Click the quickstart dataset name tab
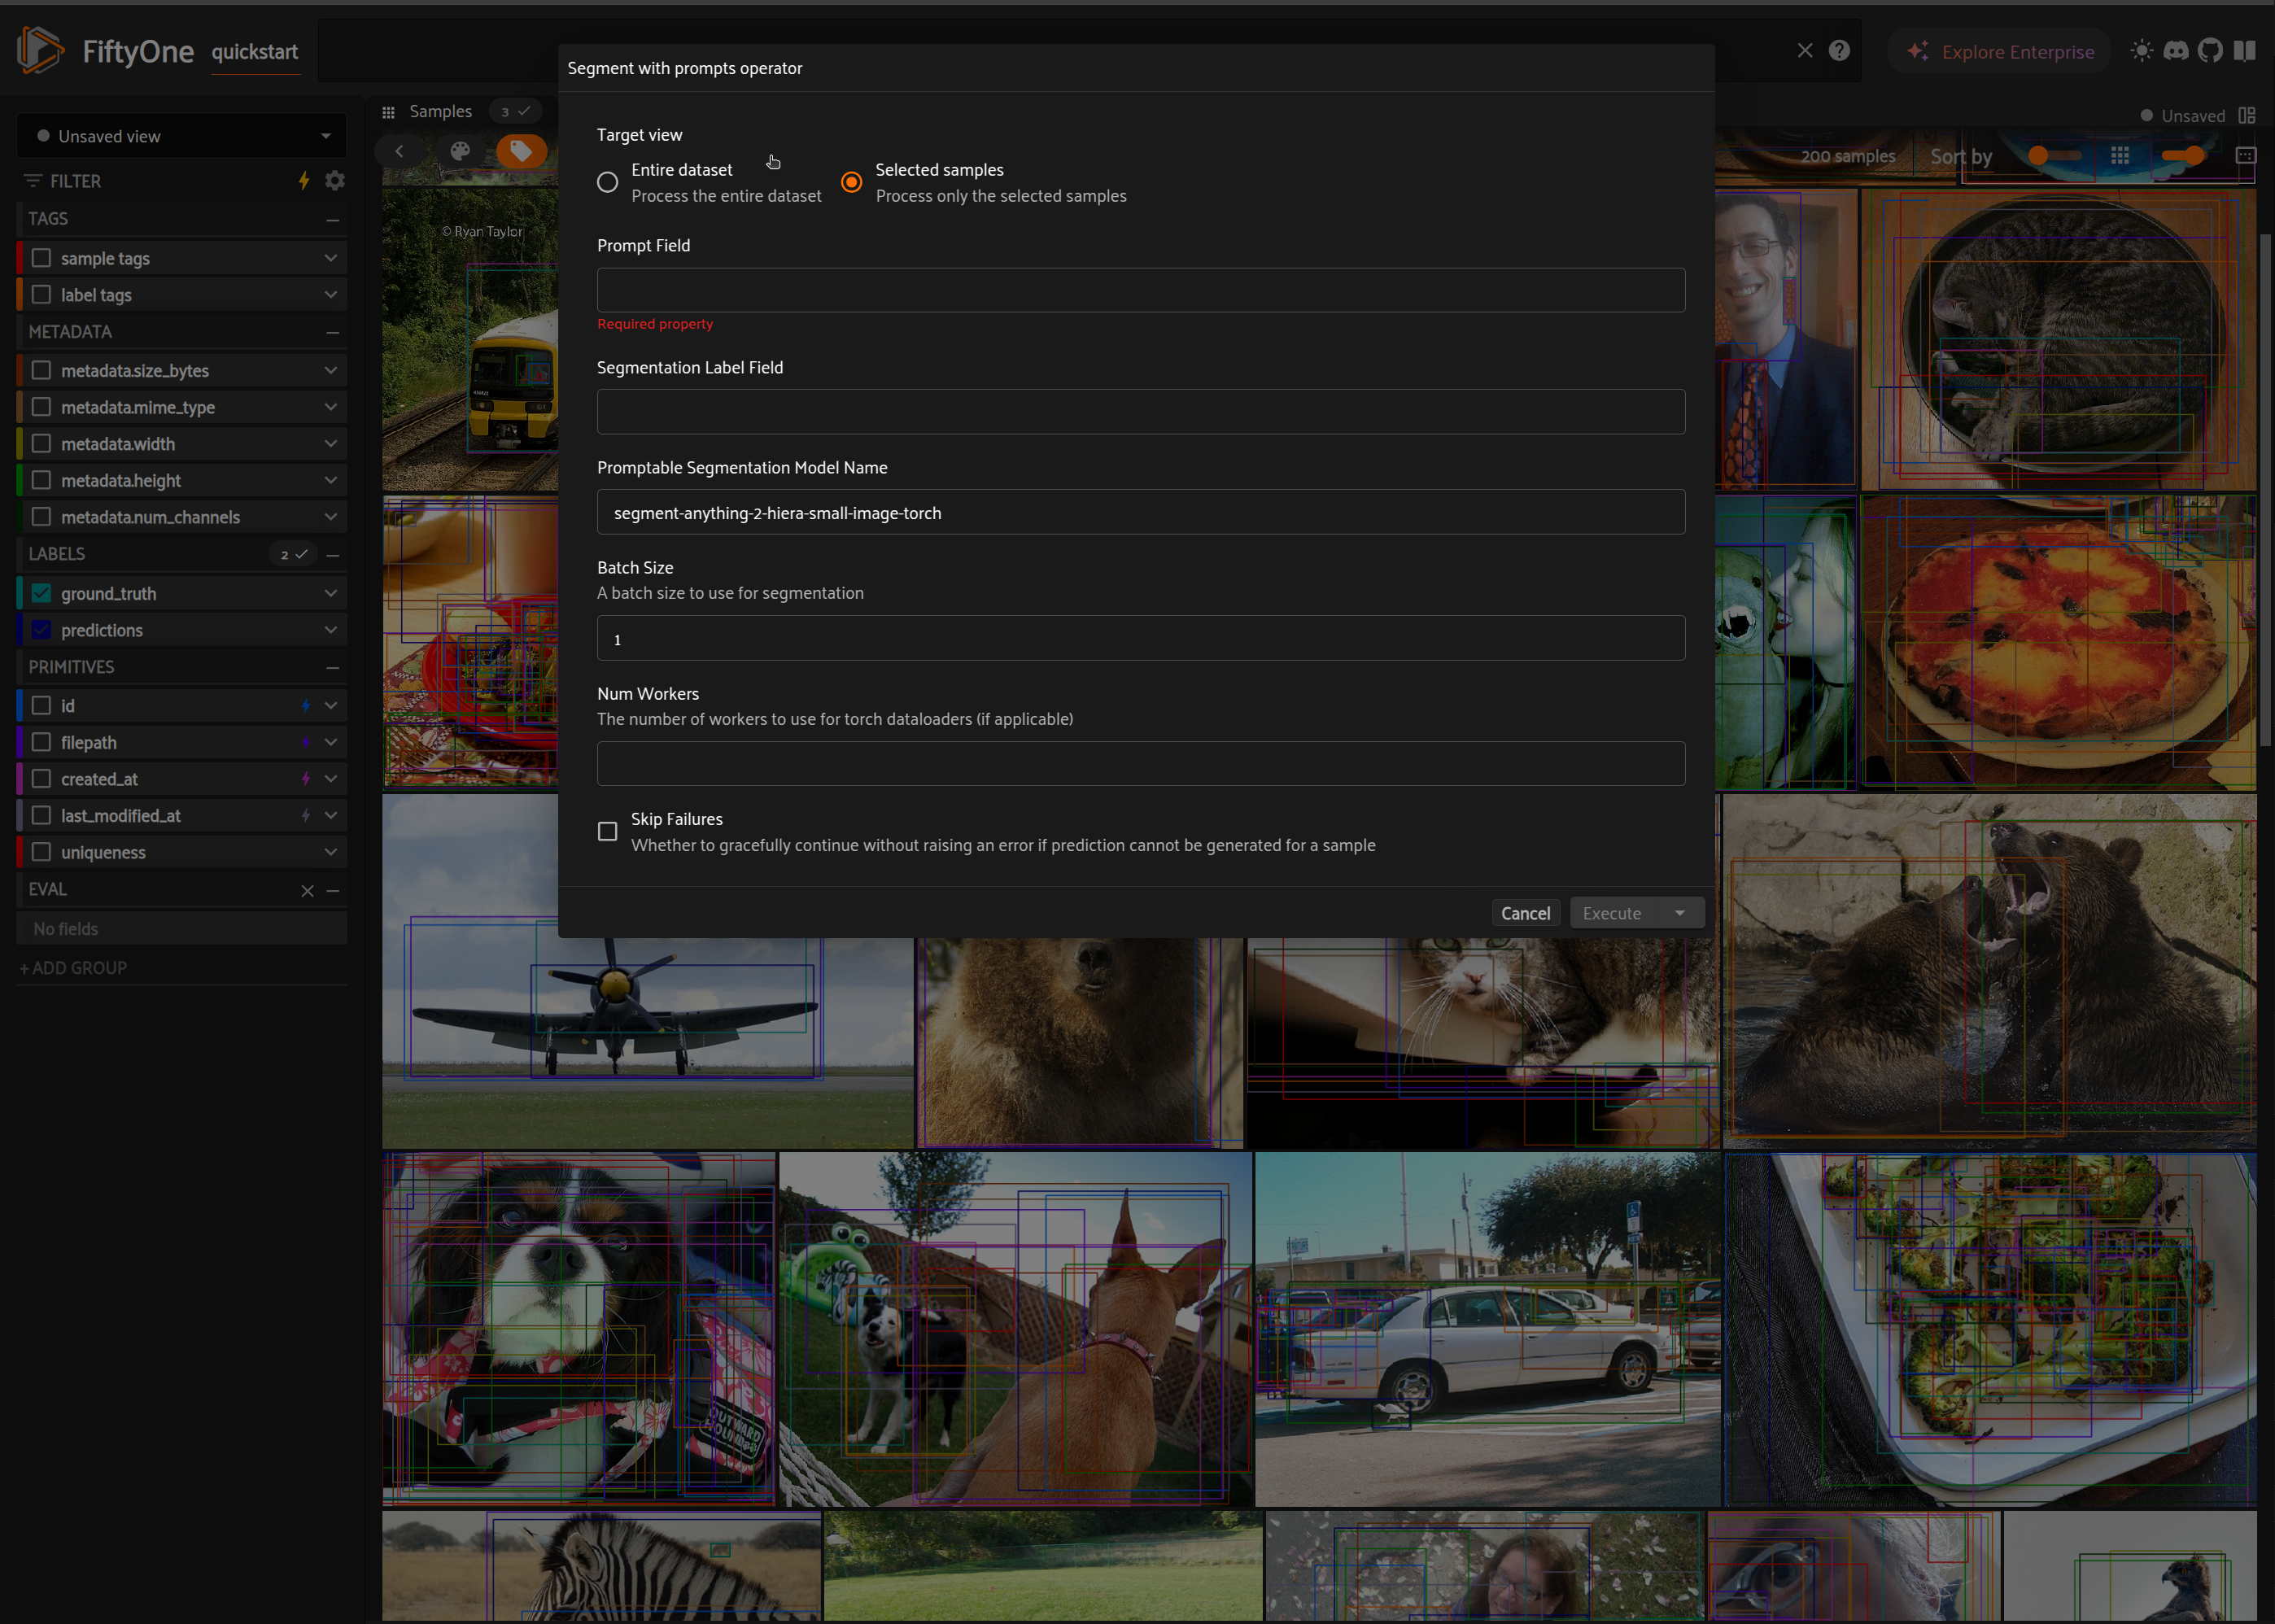Image resolution: width=2275 pixels, height=1624 pixels. [254, 52]
